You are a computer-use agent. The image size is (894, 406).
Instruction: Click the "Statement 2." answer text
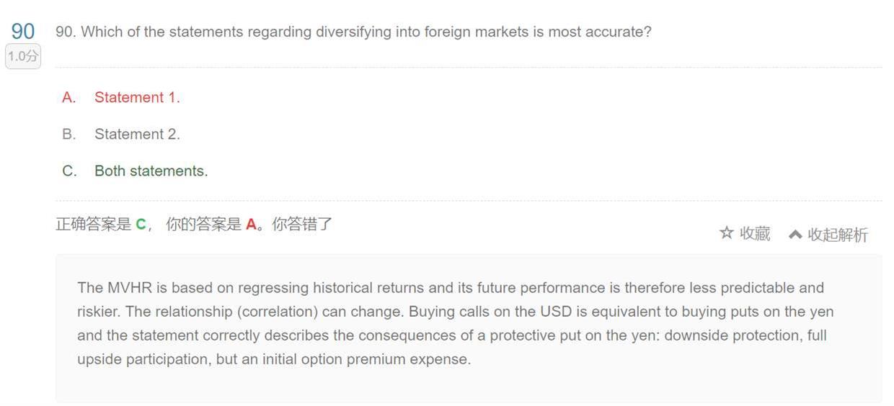click(137, 135)
